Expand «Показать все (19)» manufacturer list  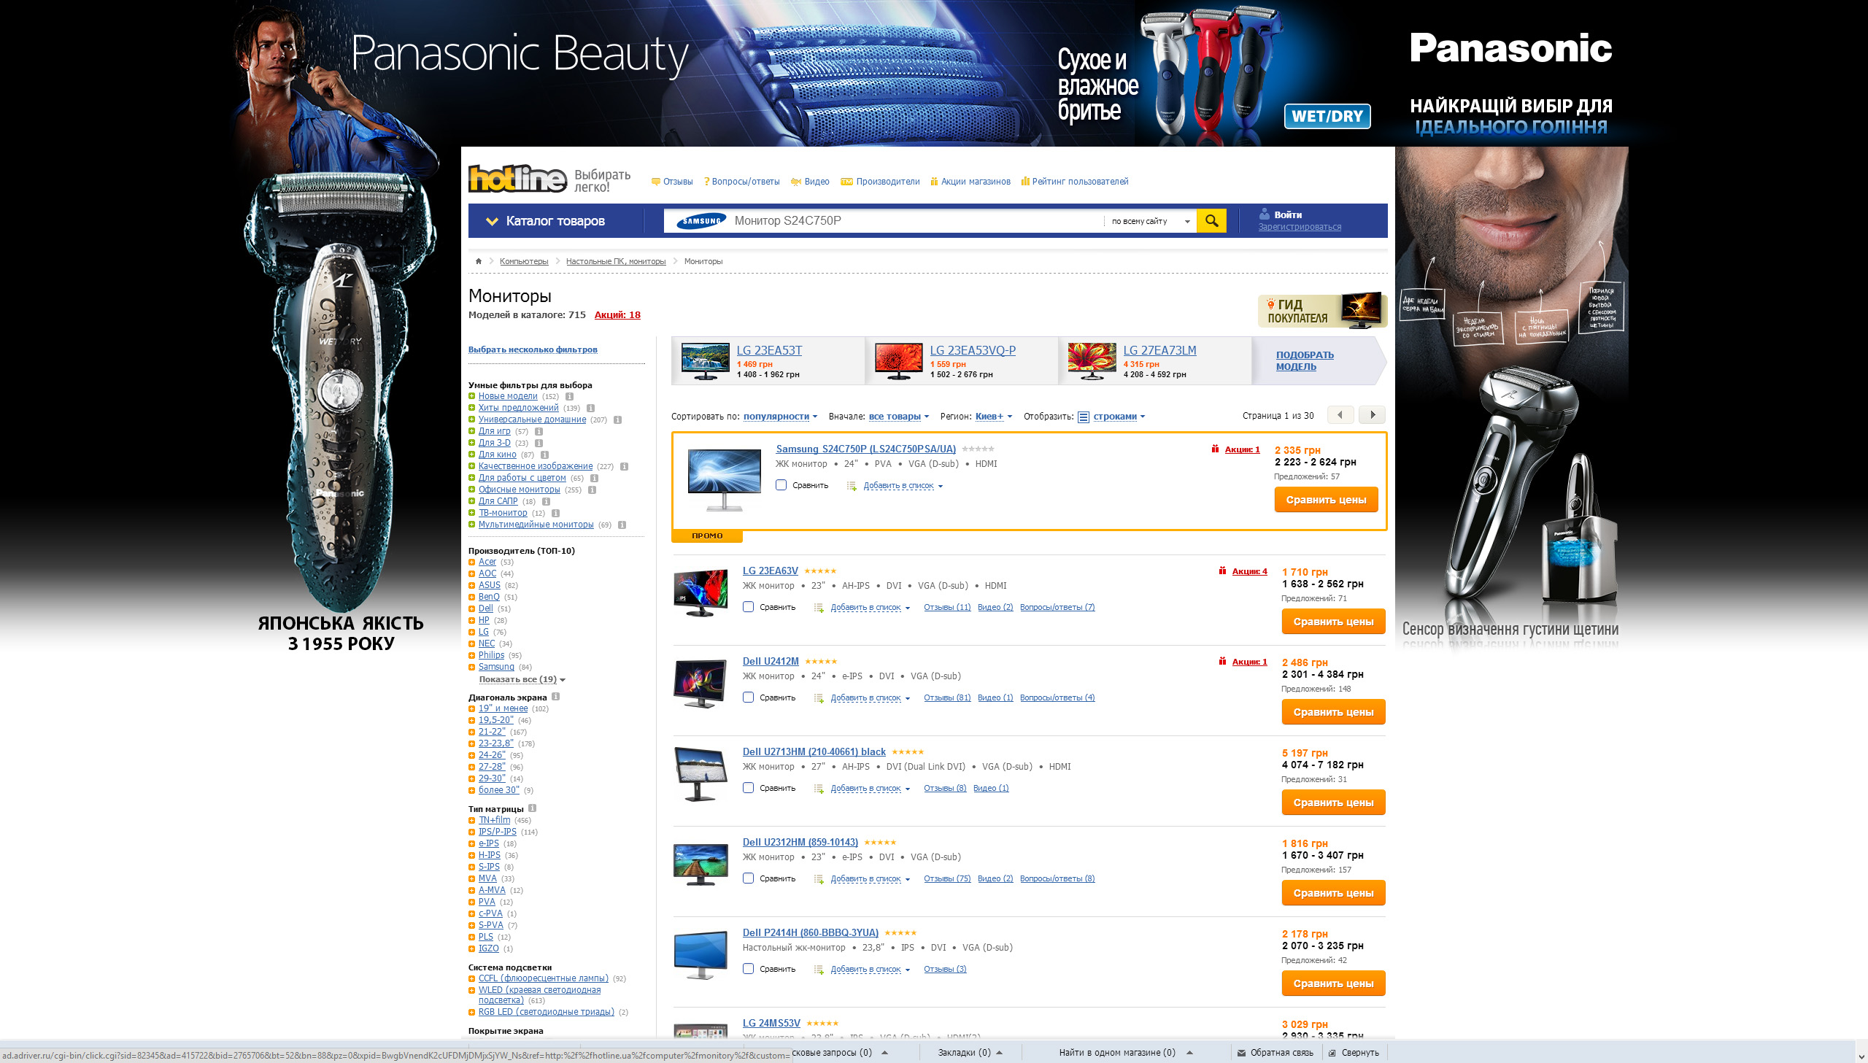tap(518, 679)
